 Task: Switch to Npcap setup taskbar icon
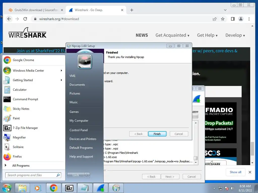pos(116,188)
